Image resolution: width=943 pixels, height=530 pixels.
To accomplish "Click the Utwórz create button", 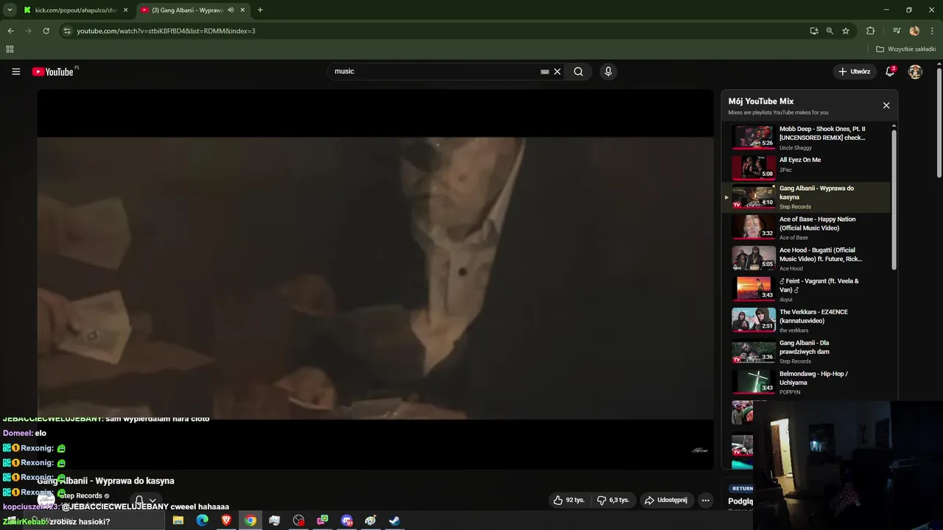I will click(855, 71).
